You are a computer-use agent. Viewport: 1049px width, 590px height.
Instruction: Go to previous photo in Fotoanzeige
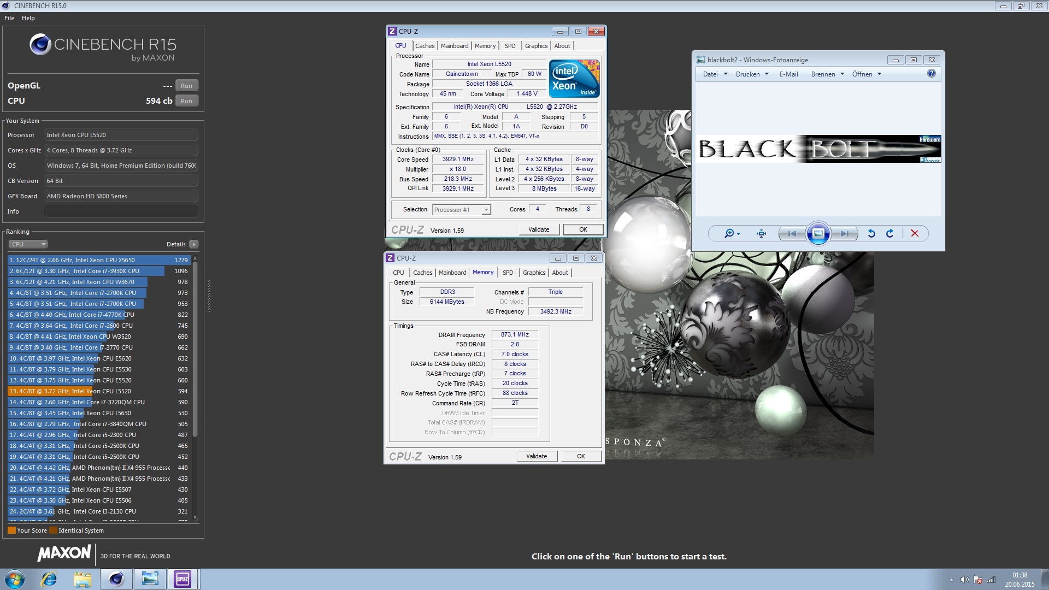[x=792, y=234]
